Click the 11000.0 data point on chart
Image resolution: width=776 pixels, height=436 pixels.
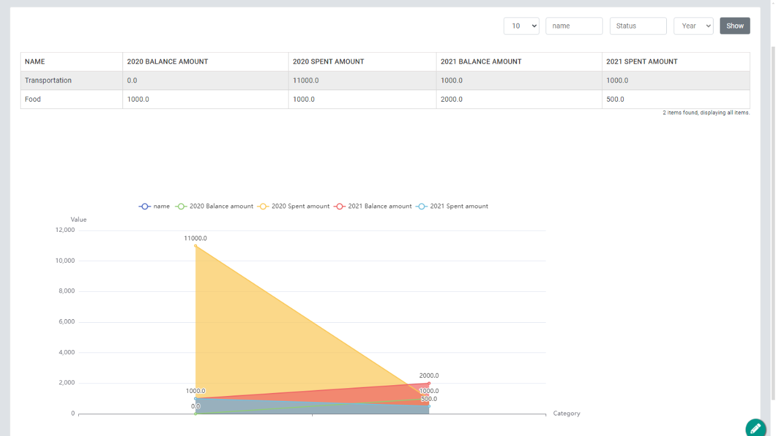coord(195,246)
